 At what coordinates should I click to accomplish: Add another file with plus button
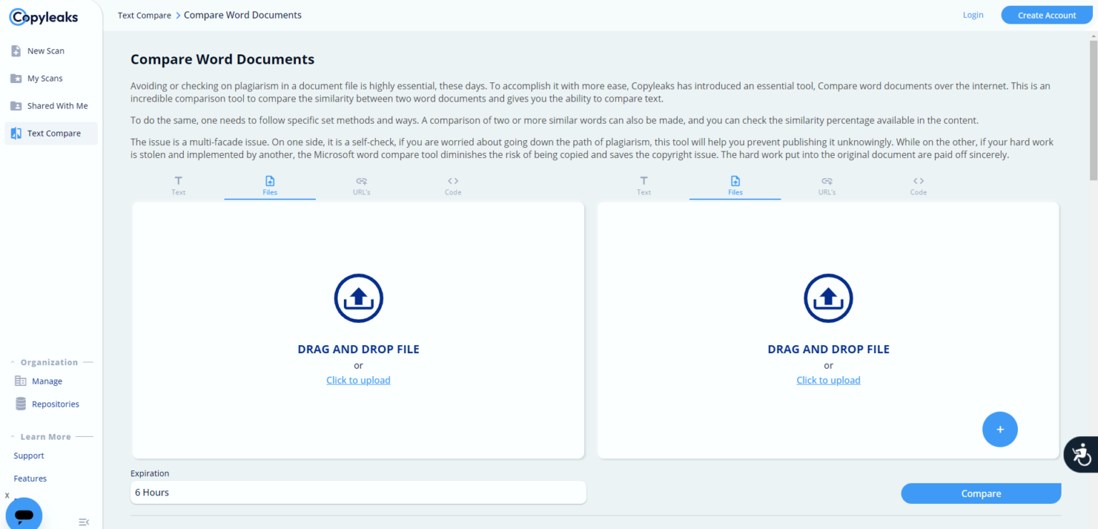click(999, 430)
